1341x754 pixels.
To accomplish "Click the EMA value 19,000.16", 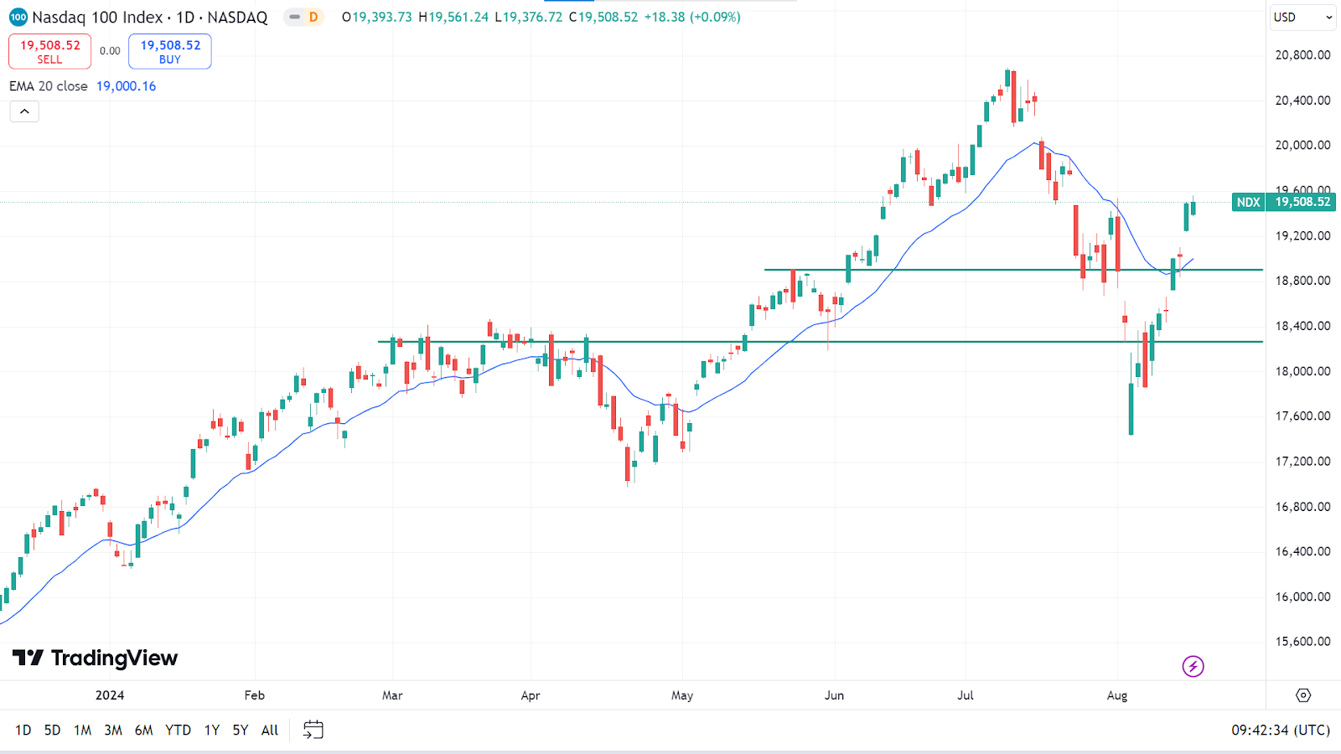I will pyautogui.click(x=127, y=86).
